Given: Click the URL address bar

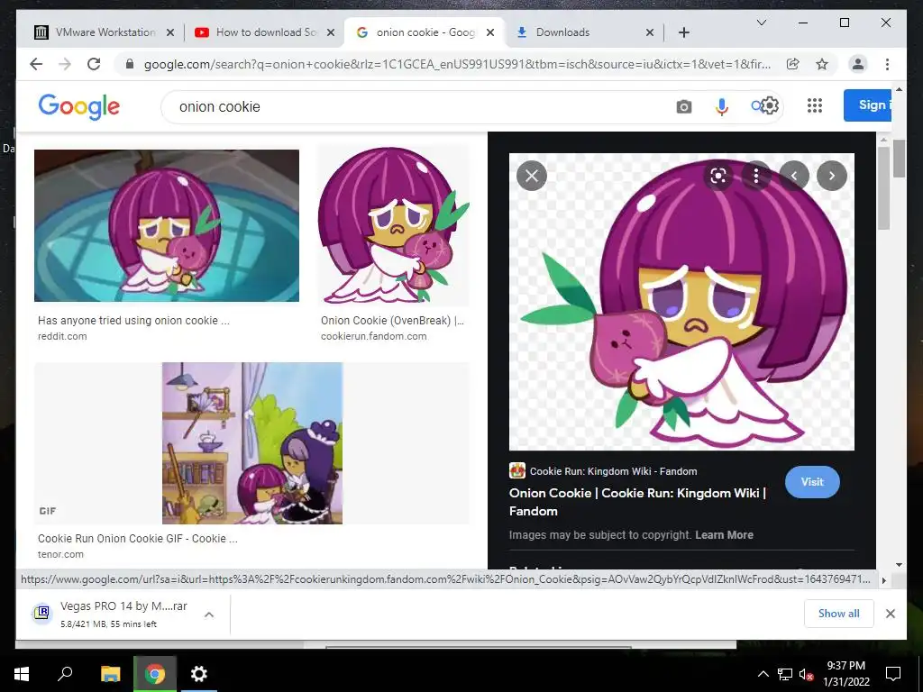Looking at the screenshot, I should [x=457, y=64].
